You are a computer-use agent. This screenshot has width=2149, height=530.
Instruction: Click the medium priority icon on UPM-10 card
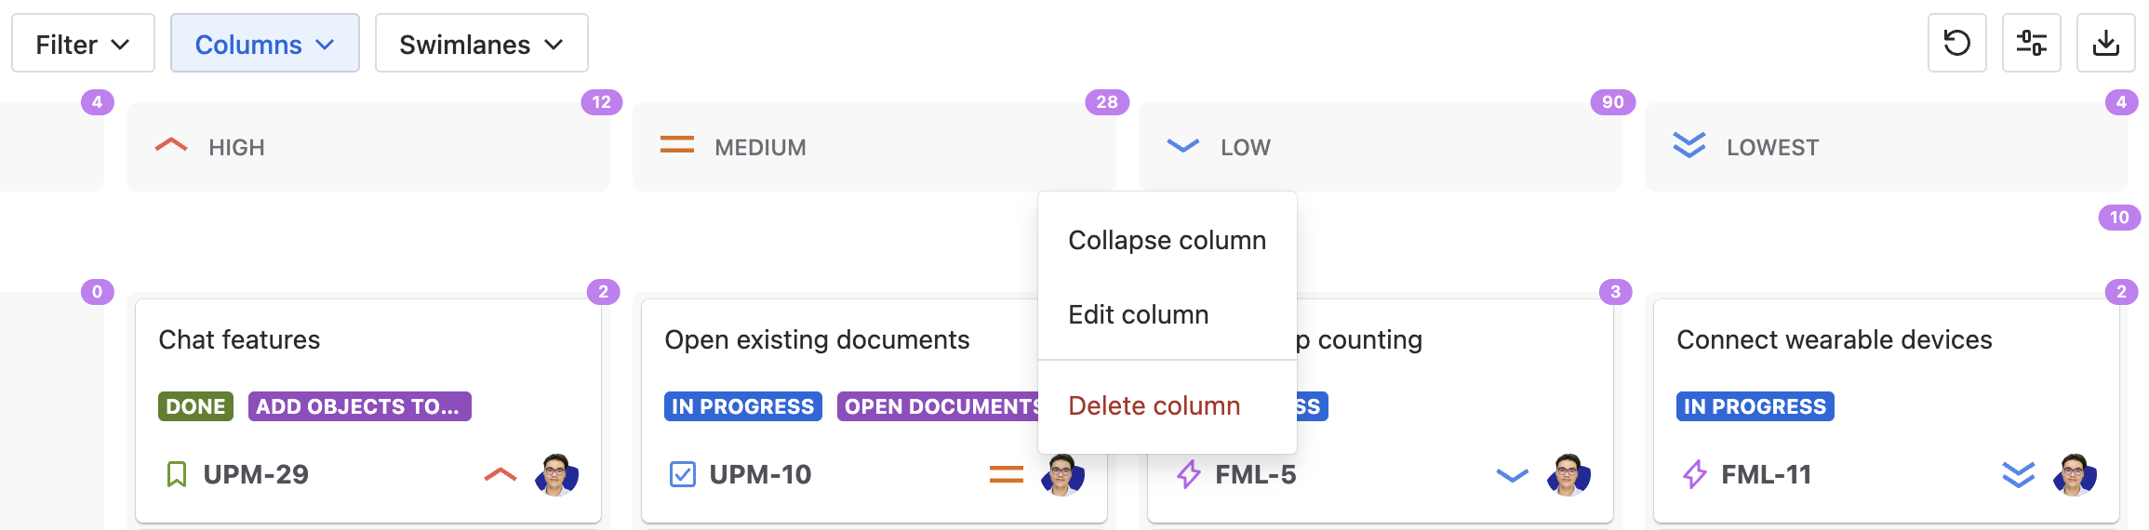1006,475
